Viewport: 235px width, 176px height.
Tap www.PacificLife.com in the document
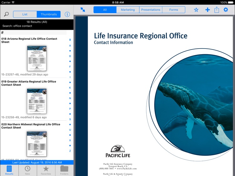tap(127, 168)
